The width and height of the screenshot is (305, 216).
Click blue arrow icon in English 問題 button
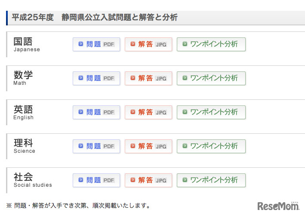(x=80, y=112)
